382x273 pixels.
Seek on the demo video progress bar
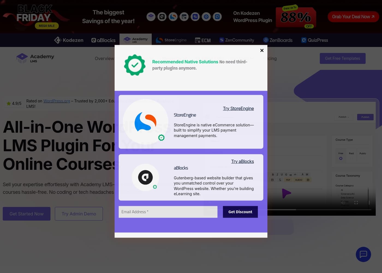(319, 210)
